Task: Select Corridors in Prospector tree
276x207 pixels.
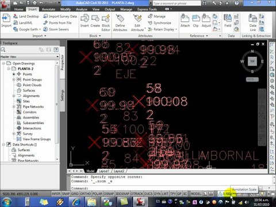Action: [29, 112]
